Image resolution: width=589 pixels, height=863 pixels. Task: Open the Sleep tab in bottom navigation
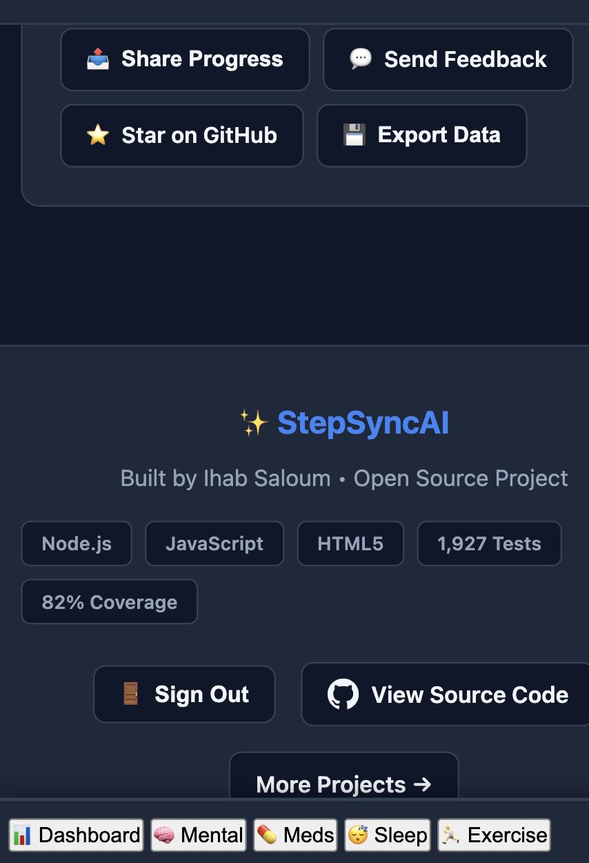[387, 835]
